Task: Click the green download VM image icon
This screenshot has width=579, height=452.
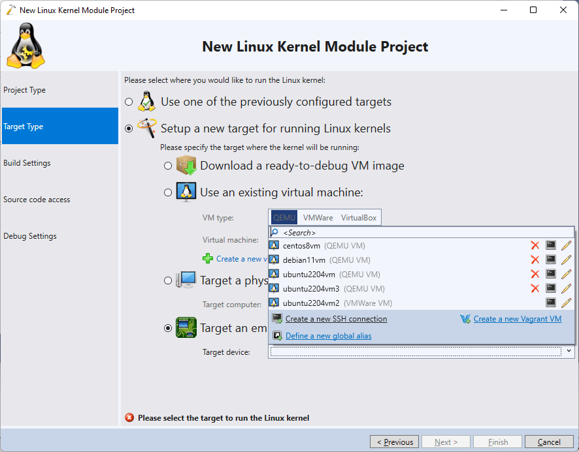Action: click(x=185, y=165)
